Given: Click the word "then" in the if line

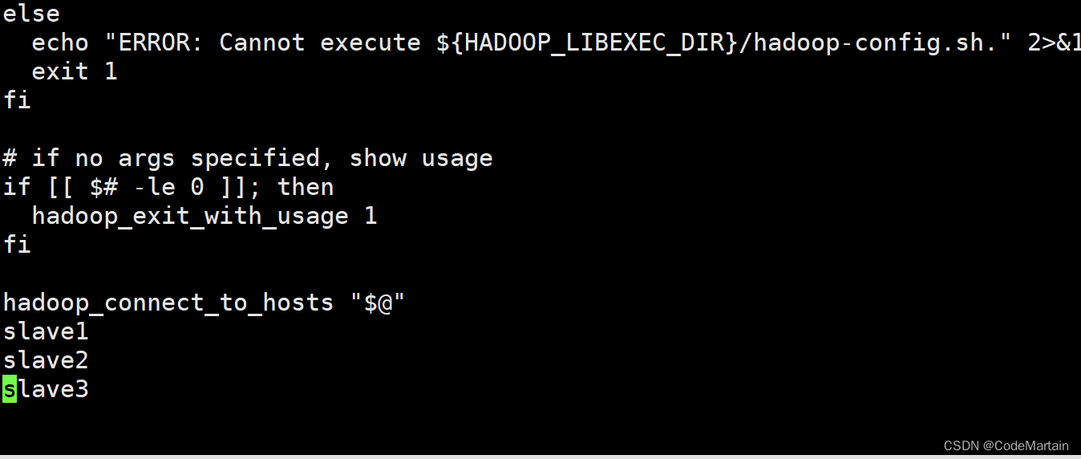Looking at the screenshot, I should pyautogui.click(x=306, y=187).
